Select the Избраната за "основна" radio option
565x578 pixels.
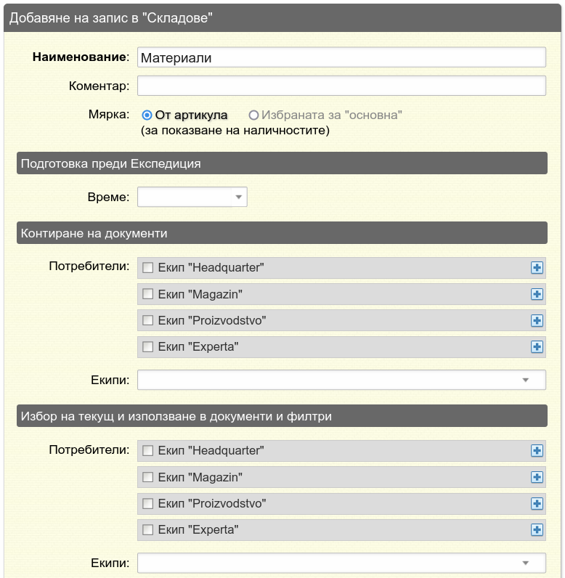pos(253,115)
